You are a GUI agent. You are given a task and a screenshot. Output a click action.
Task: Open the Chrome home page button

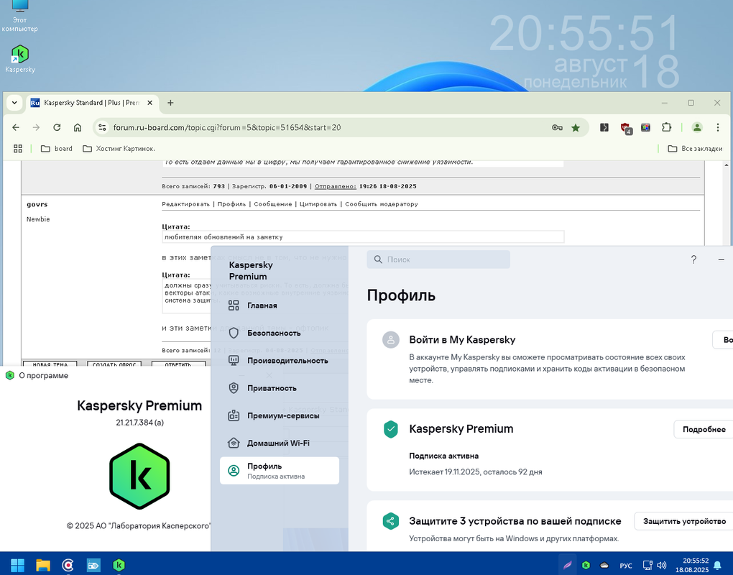(x=78, y=128)
